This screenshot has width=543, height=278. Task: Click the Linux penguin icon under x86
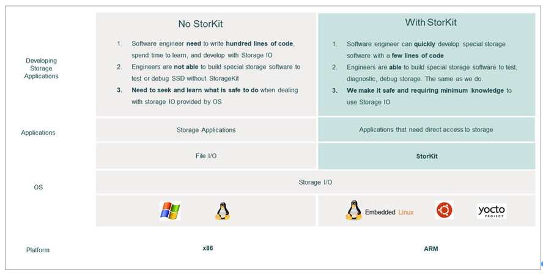(x=223, y=211)
